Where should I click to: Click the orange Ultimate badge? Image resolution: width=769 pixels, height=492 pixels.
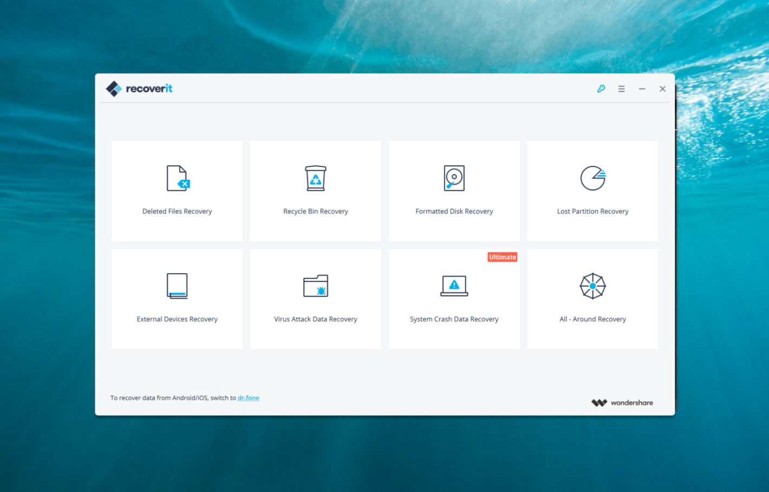[503, 257]
